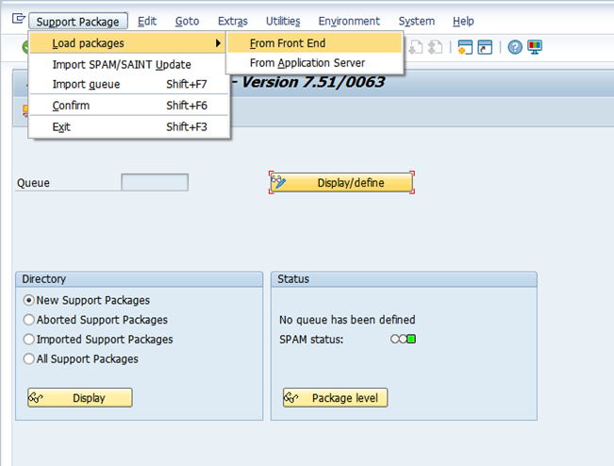The height and width of the screenshot is (466, 614).
Task: Select New Support Packages radio button
Action: point(28,300)
